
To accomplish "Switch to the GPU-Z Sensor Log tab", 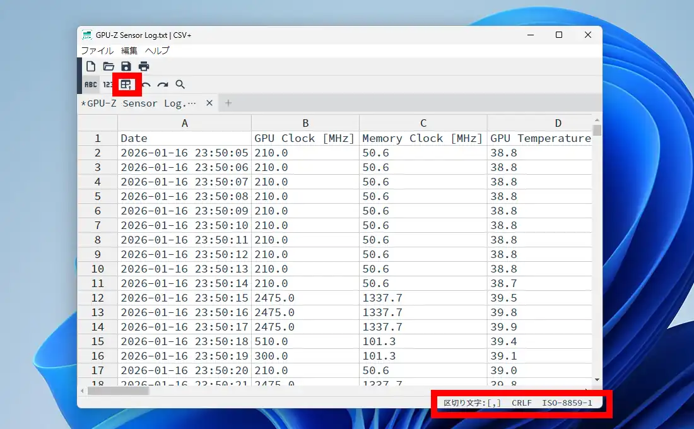I will click(x=141, y=103).
